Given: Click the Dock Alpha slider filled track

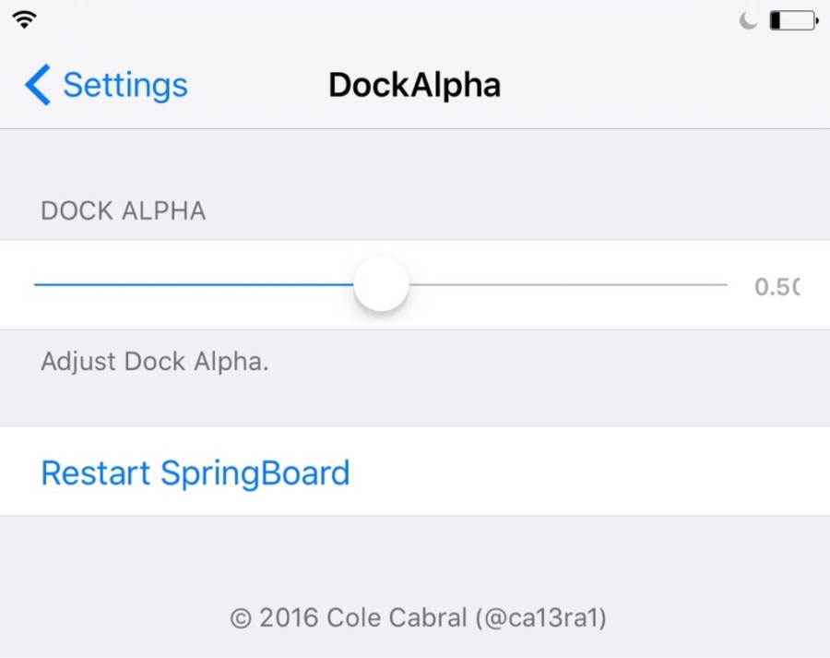Looking at the screenshot, I should coord(184,284).
